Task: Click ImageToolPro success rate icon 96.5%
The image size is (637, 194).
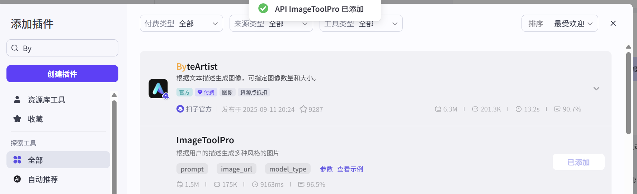Action: pyautogui.click(x=301, y=184)
